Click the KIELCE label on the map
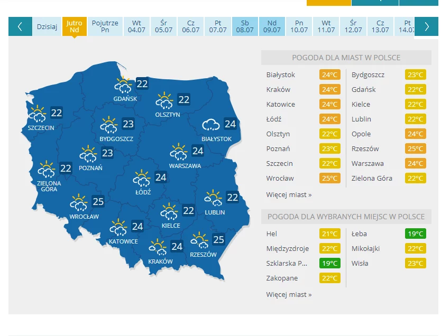441x336 pixels. point(171,226)
